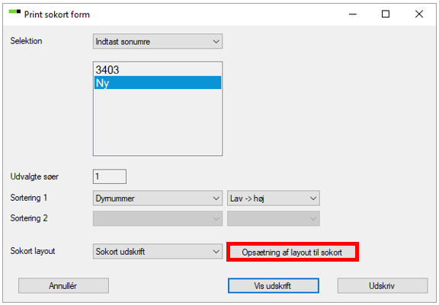Show print preview via Vis udskrift
The image size is (439, 305).
point(274,285)
